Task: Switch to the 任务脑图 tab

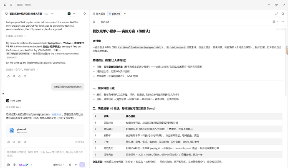Action: tap(99, 14)
